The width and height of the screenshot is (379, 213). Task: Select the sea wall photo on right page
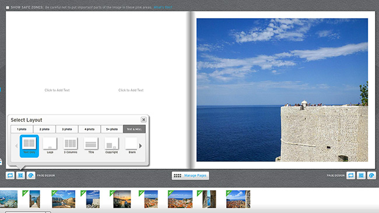[x=282, y=90]
